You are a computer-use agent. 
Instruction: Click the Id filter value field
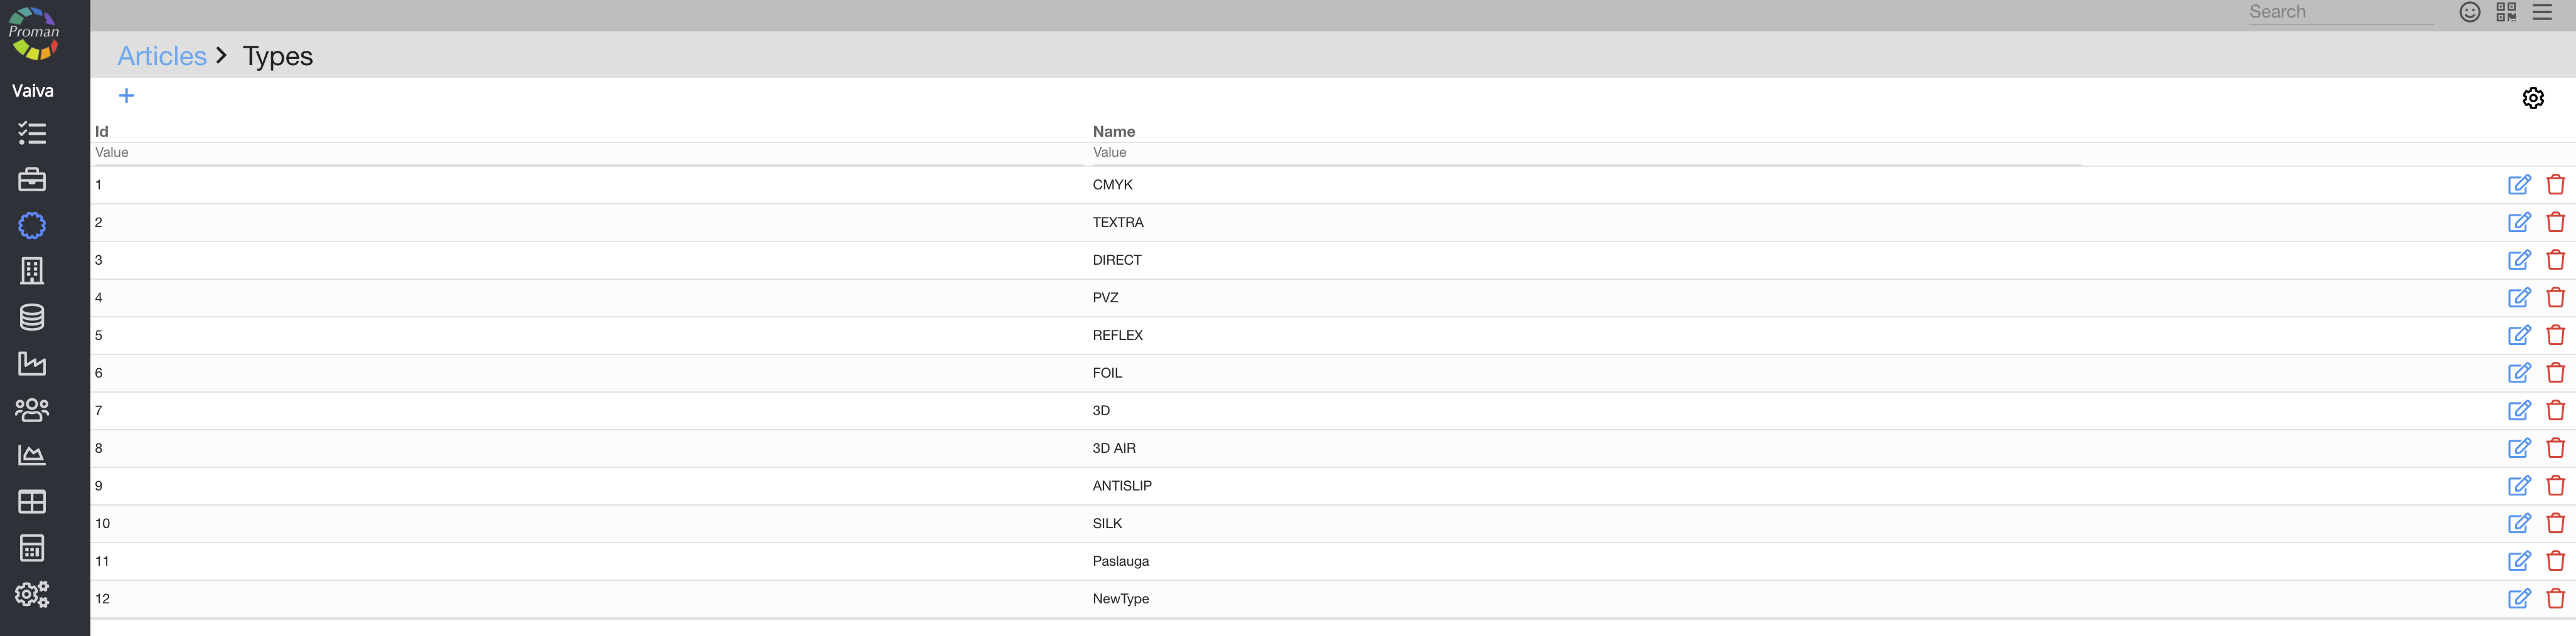click(x=588, y=153)
